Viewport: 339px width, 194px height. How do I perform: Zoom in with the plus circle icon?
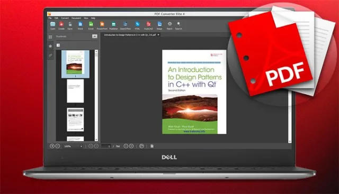[x=52, y=146]
